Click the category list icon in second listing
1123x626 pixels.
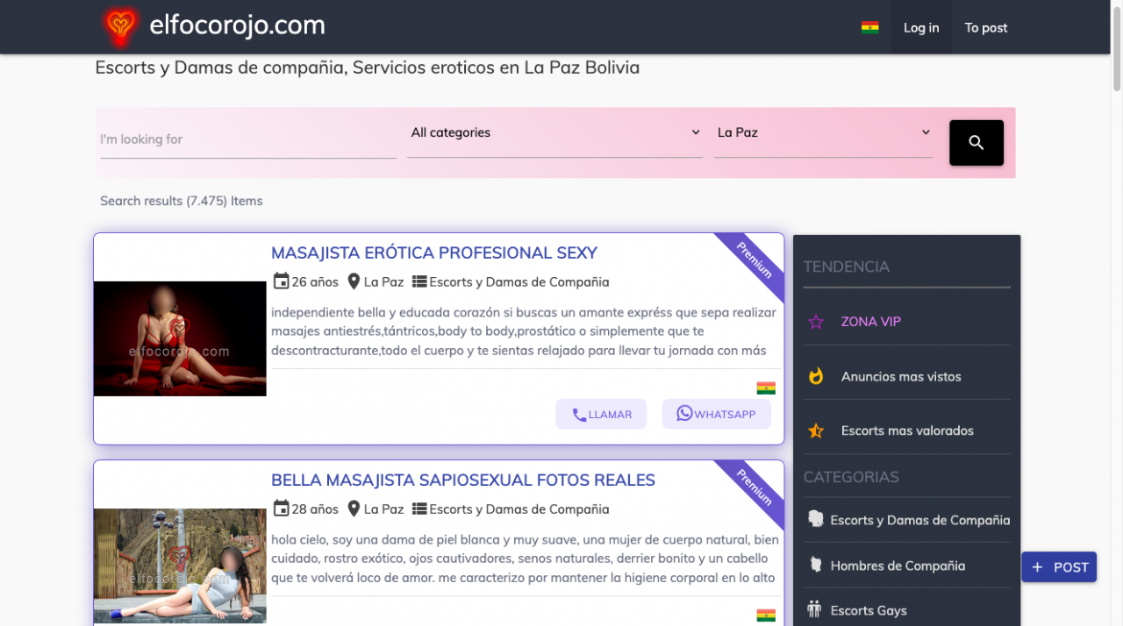[419, 509]
